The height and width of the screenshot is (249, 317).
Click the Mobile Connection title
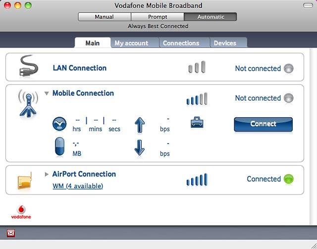83,93
